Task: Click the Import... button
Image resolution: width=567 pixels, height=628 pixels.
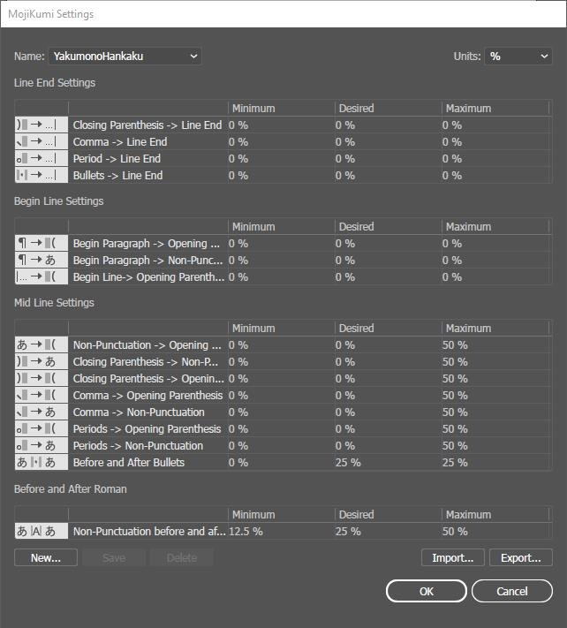Action: click(453, 558)
